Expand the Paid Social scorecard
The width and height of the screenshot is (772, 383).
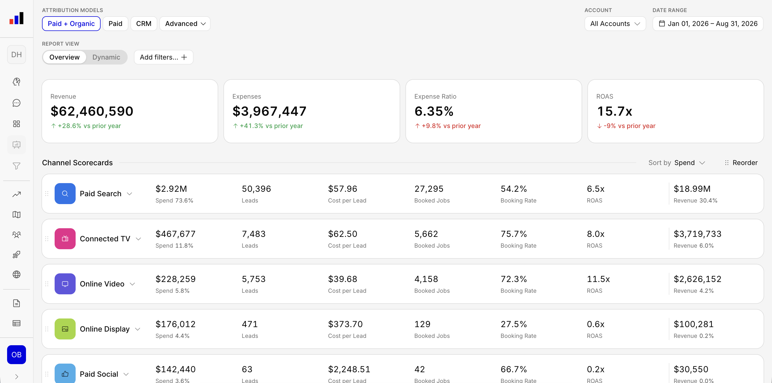tap(126, 374)
